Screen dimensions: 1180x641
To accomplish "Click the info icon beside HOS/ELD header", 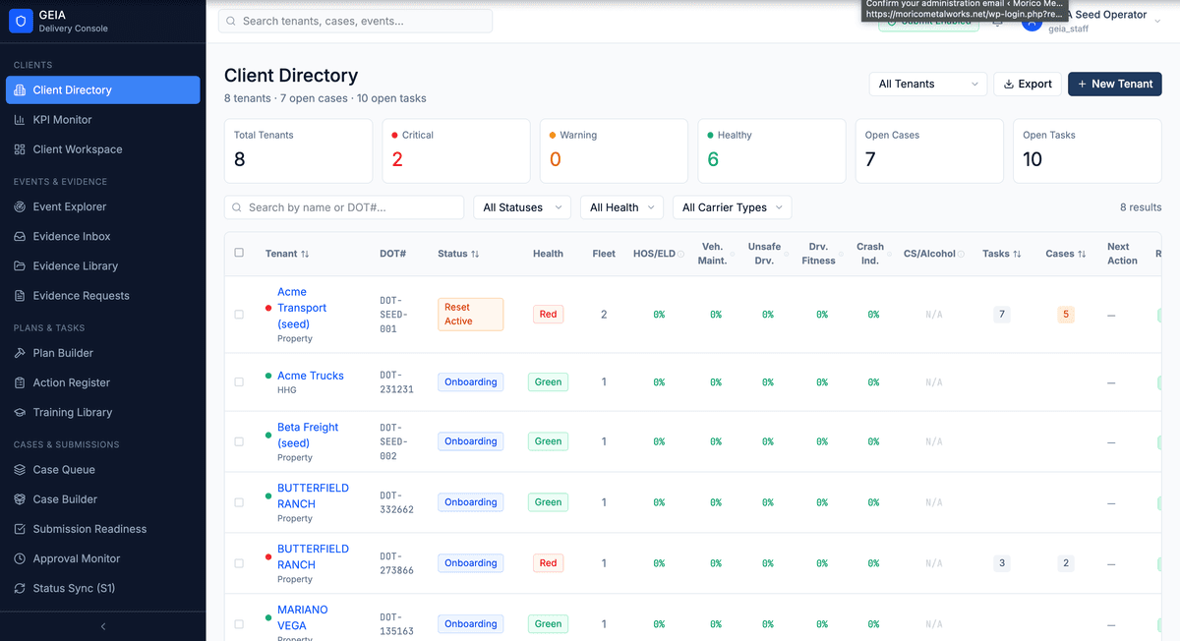I will click(x=680, y=254).
